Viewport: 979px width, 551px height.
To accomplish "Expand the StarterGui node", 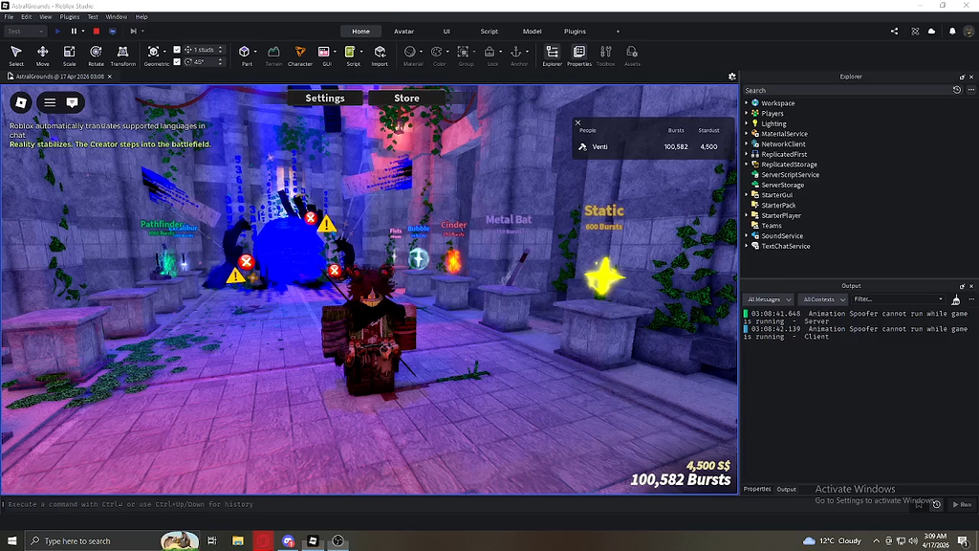I will coord(746,195).
